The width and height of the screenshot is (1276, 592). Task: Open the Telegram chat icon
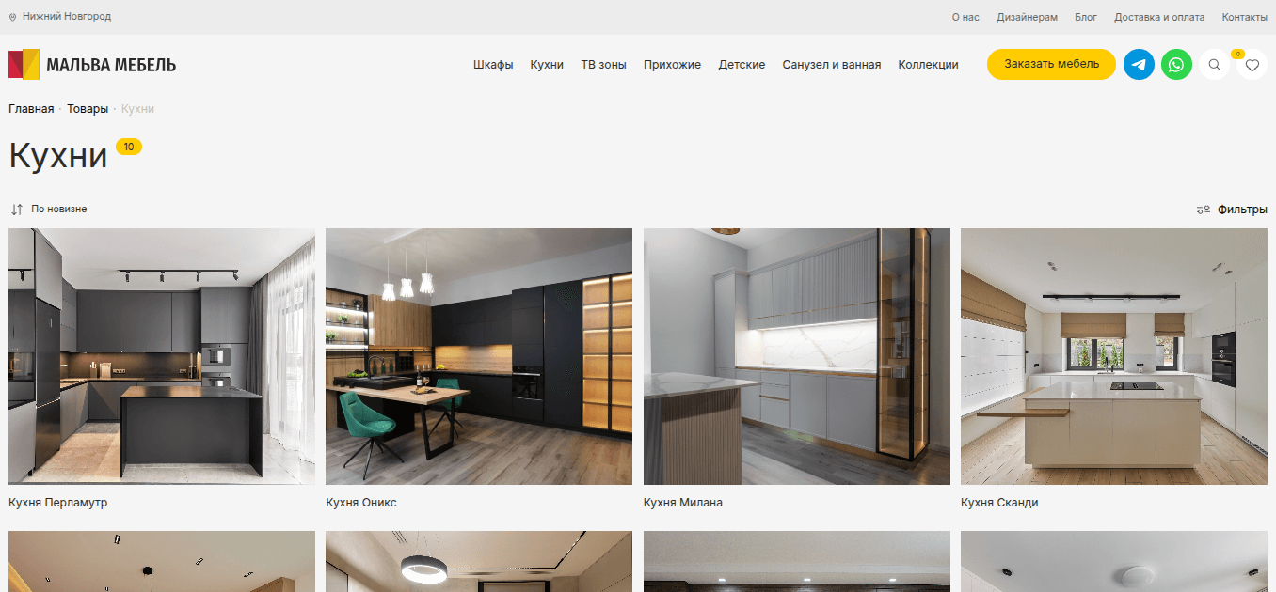1139,65
